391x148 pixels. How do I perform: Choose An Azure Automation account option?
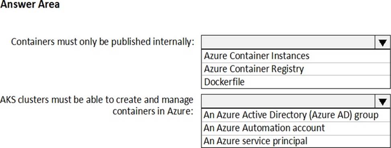tap(295, 128)
